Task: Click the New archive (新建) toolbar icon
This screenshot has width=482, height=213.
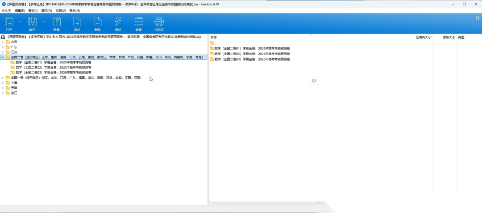Action: point(57,22)
